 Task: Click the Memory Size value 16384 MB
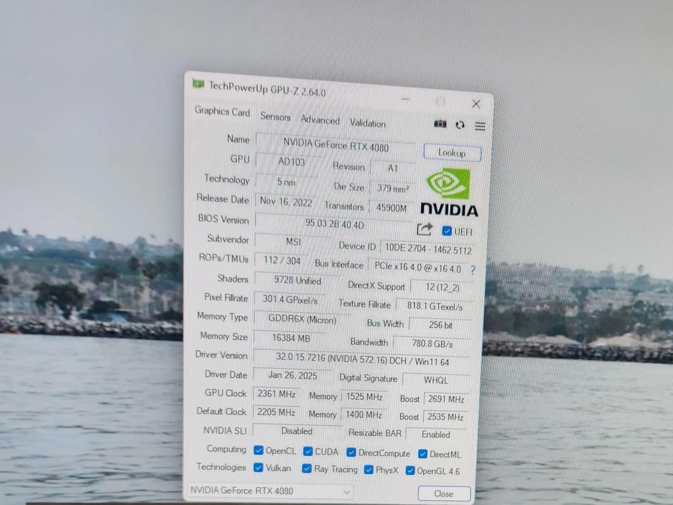point(291,338)
